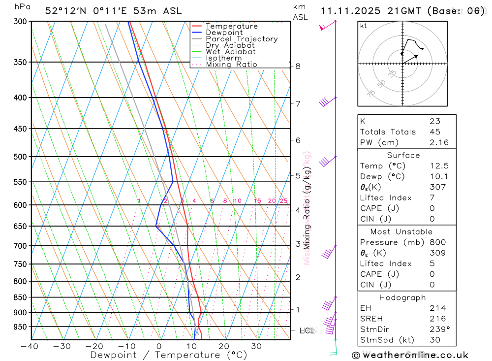The image size is (492, 361).
Task: Click the wind barb at 700 hPa
Action: point(329,252)
